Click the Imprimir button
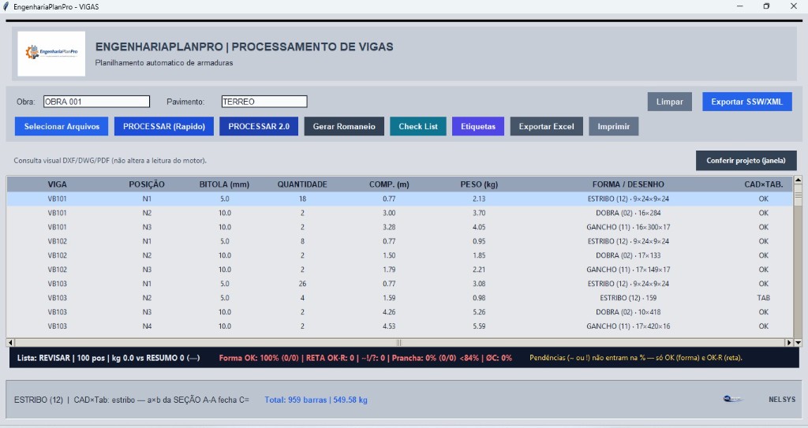Viewport: 808px width, 428px height. [x=614, y=126]
